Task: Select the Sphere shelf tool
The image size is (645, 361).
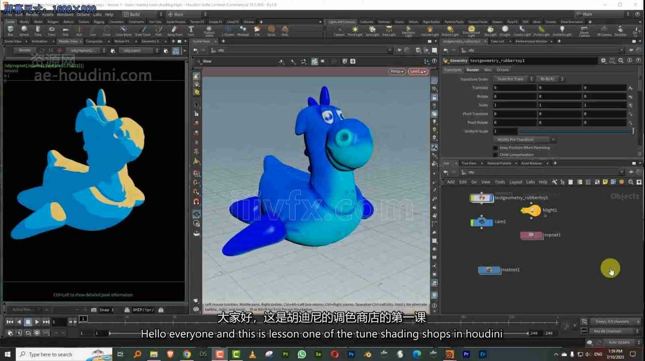Action: 24,31
